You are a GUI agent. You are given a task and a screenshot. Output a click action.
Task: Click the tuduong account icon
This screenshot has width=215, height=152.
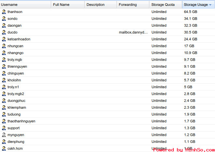click(x=4, y=114)
